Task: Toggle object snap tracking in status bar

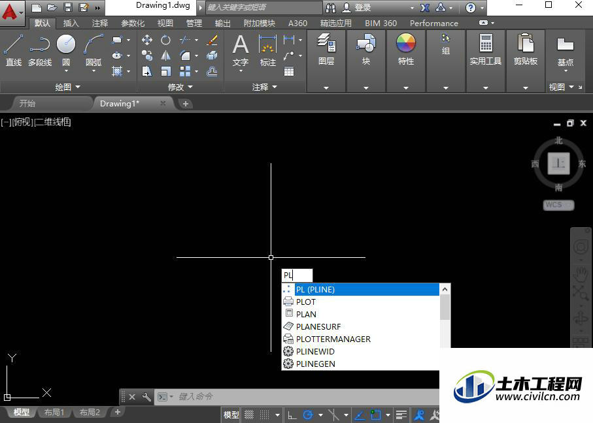Action: pos(360,415)
